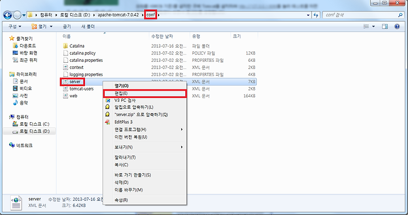Choose '알집으로 압축하기(L)' in context menu
The width and height of the screenshot is (408, 215).
coord(145,107)
